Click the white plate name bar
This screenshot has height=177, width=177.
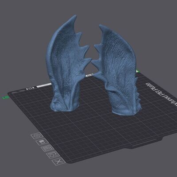[x=44, y=85]
